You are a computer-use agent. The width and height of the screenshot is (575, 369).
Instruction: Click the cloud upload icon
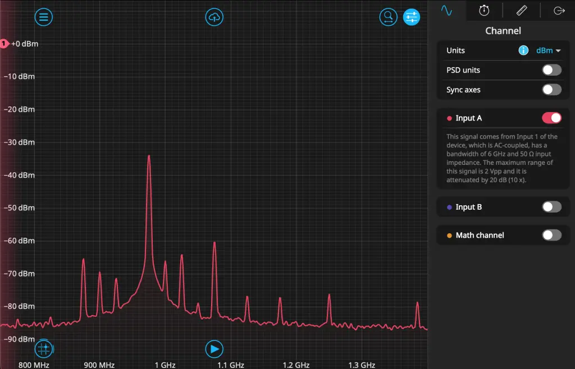click(214, 17)
